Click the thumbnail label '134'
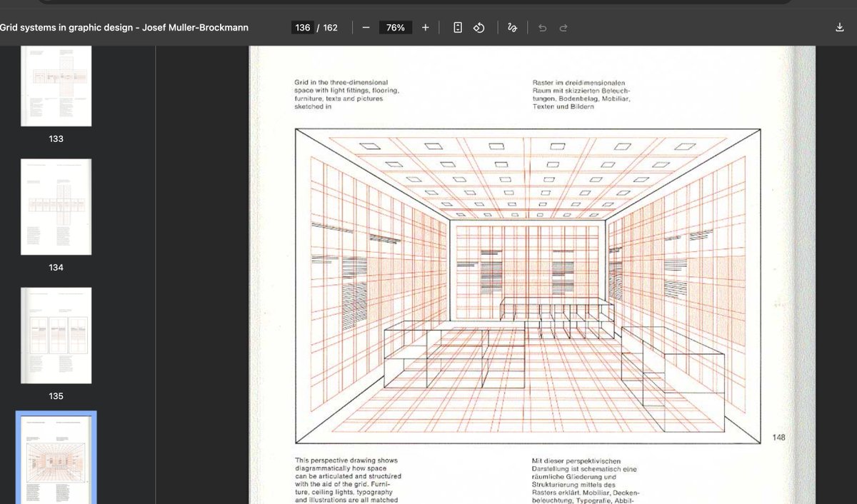Viewport: 857px width, 504px height. 56,268
